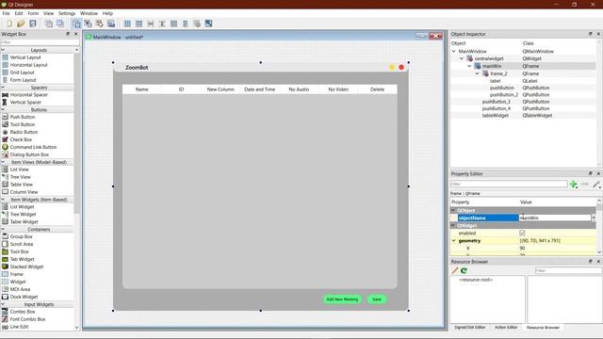The width and height of the screenshot is (603, 339).
Task: Switch to Edit Buddies mode icon
Action: (x=100, y=24)
